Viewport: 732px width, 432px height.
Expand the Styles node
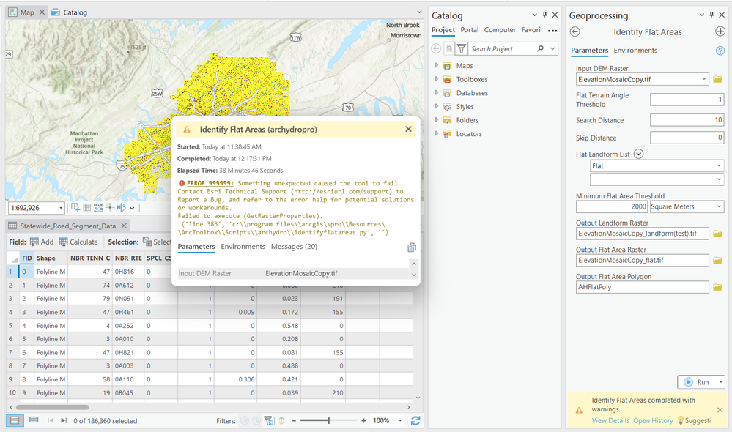tap(437, 106)
